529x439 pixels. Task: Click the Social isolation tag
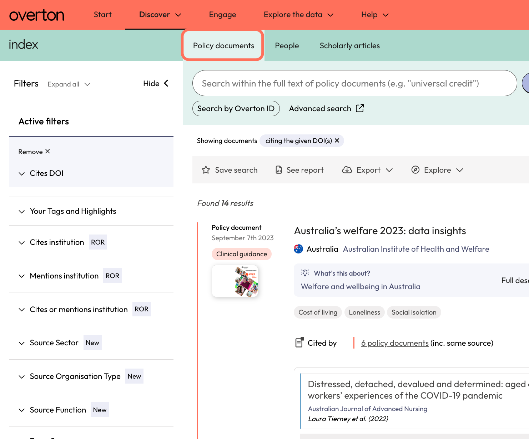[414, 312]
